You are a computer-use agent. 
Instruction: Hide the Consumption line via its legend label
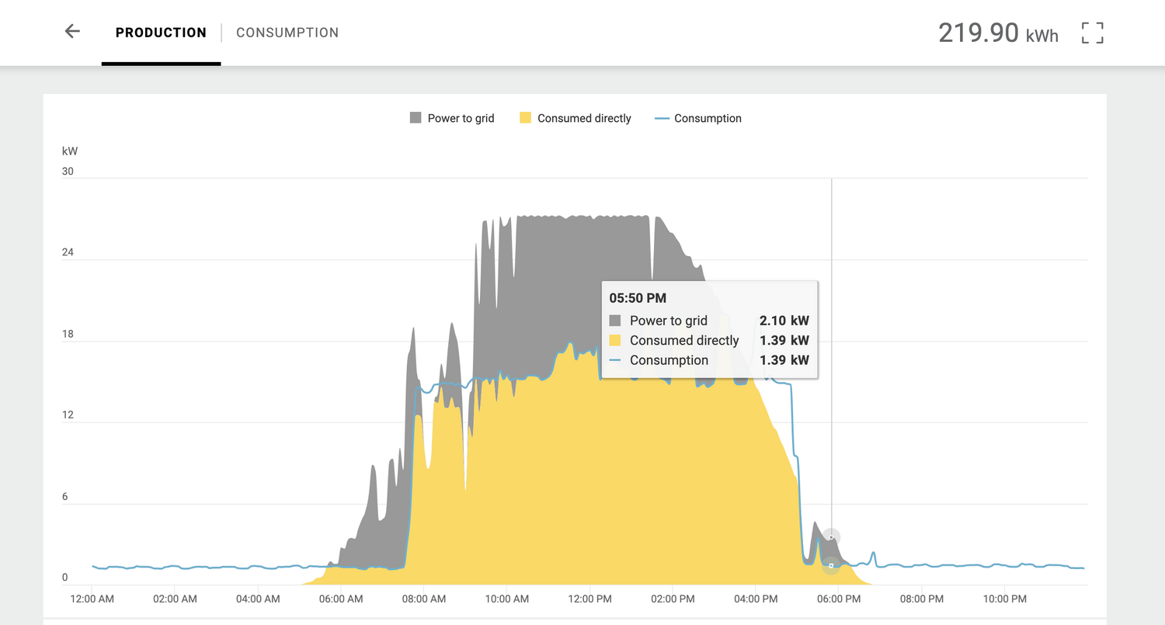708,118
